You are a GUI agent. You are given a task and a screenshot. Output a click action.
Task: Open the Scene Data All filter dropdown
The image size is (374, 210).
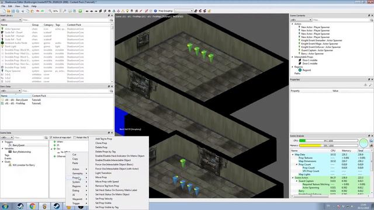coord(6,138)
